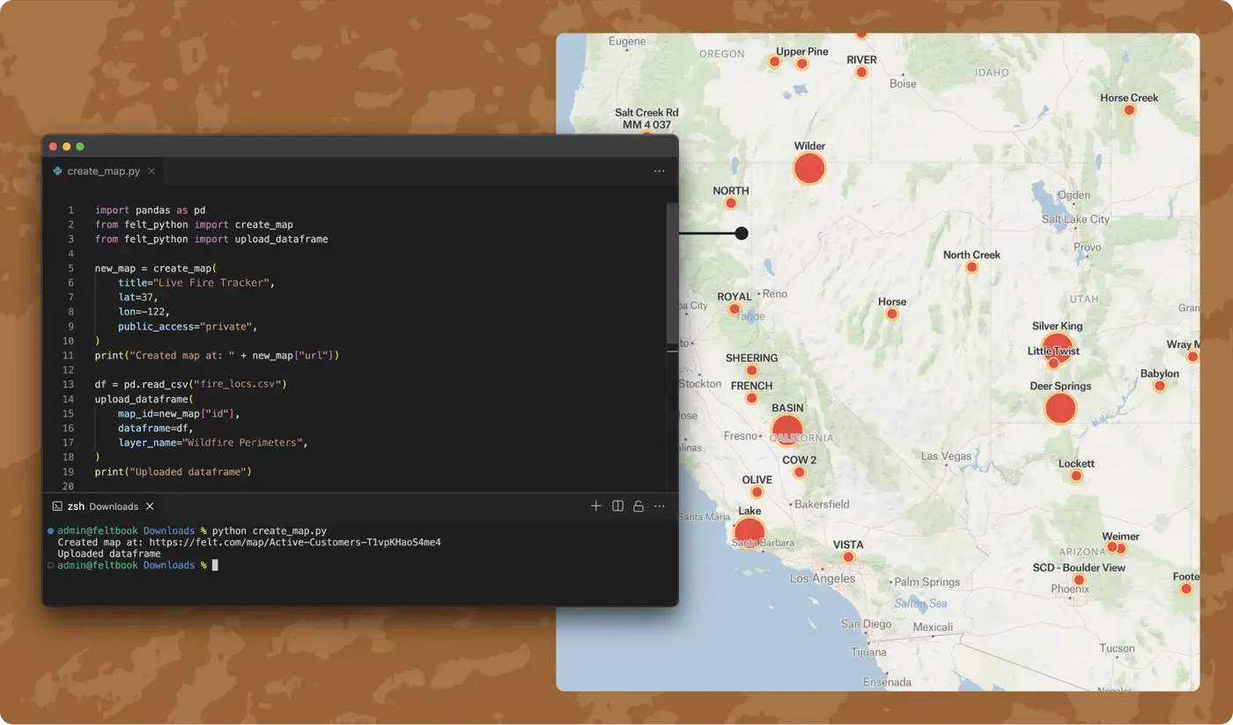Image resolution: width=1233 pixels, height=725 pixels.
Task: Select the Babylon fire marker
Action: [x=1160, y=386]
